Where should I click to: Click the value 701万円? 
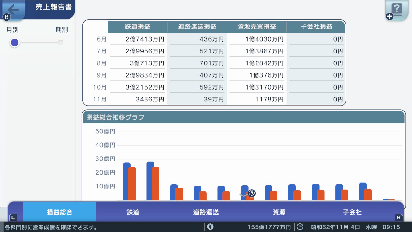tap(211, 63)
